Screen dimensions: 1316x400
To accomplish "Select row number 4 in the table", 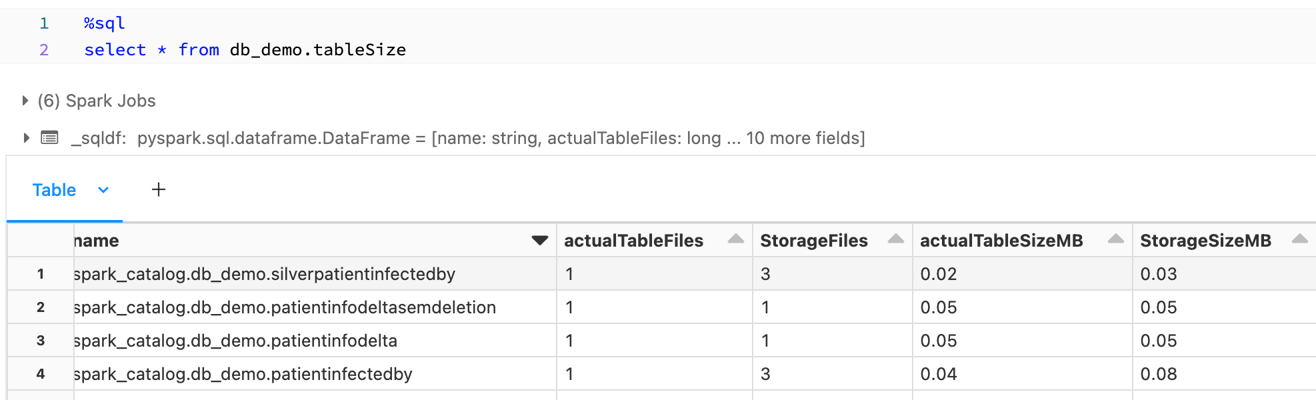I will pos(41,374).
